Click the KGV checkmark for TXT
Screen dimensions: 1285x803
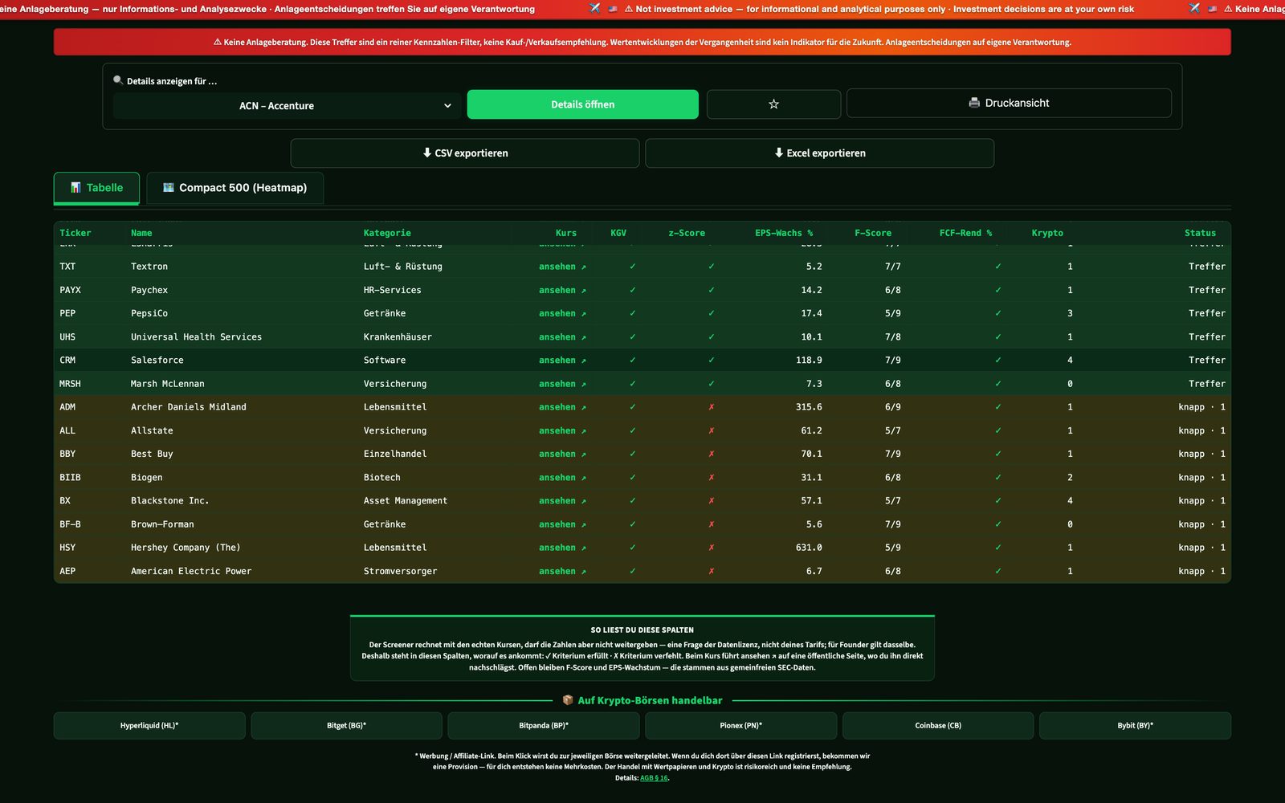[x=633, y=267]
